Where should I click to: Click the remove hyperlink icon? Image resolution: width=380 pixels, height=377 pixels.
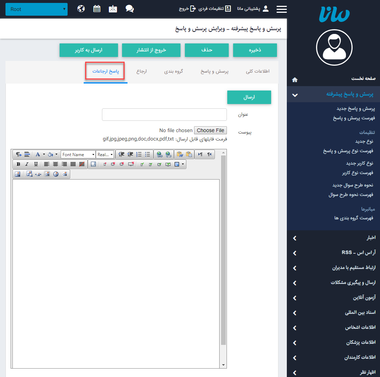pos(169,154)
